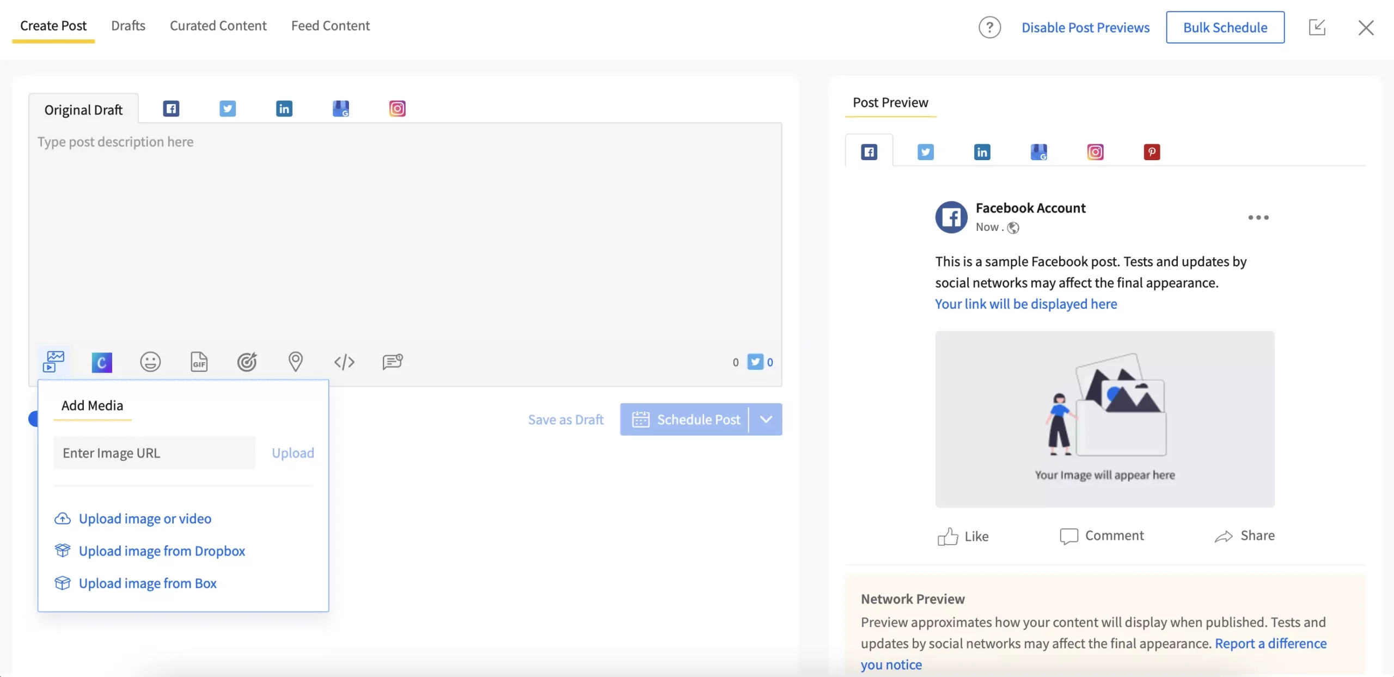
Task: Open the three-dot menu on Facebook preview
Action: 1258,217
